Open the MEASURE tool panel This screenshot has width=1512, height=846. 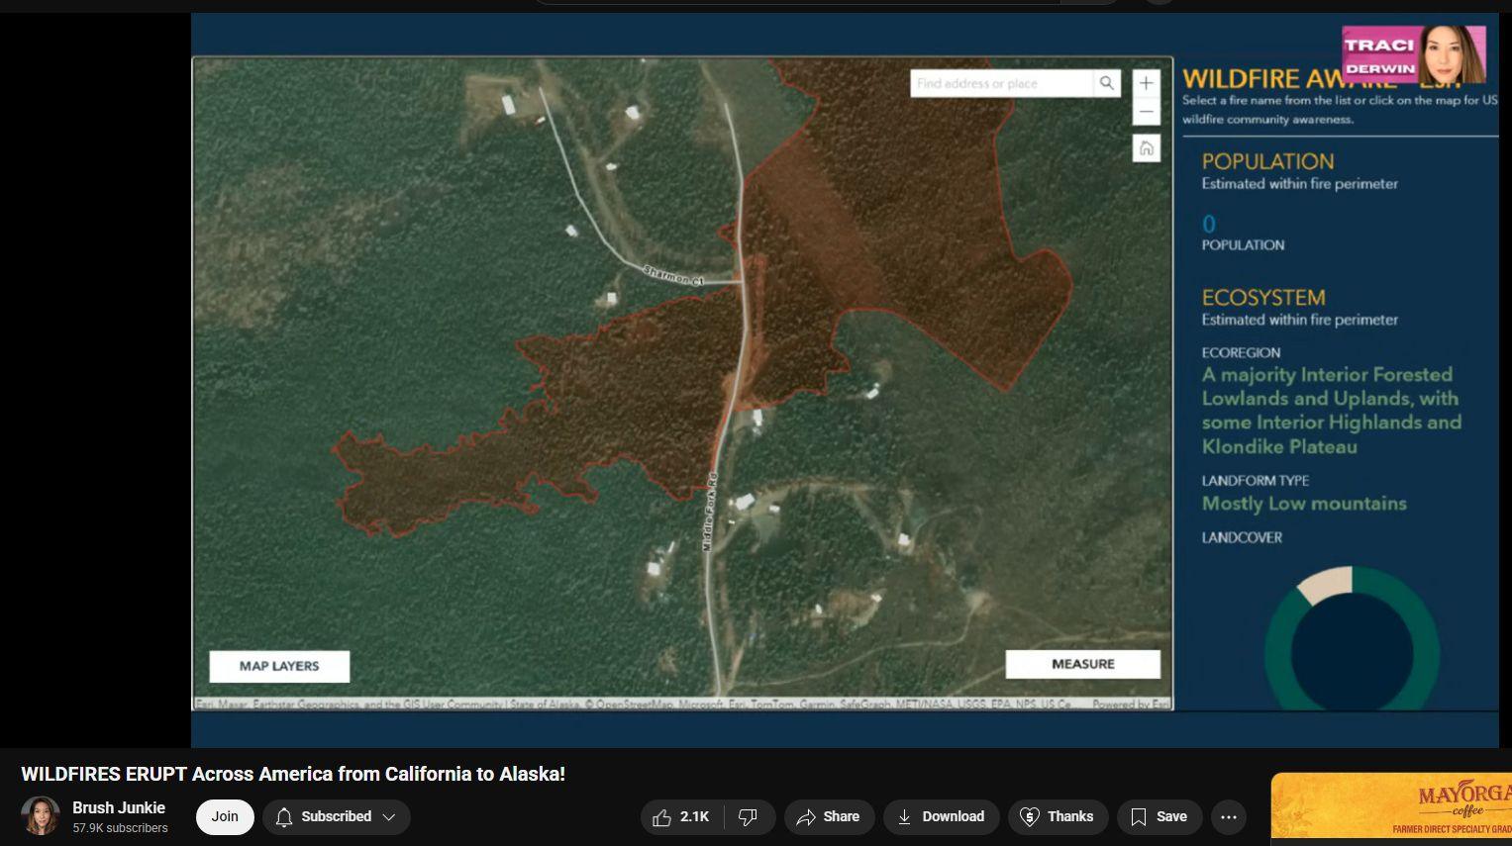tap(1083, 664)
